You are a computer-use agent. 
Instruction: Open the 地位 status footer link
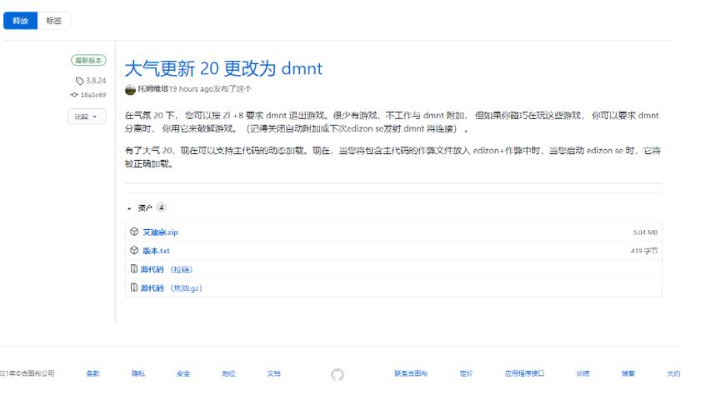click(x=228, y=373)
